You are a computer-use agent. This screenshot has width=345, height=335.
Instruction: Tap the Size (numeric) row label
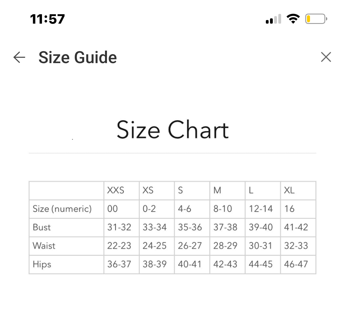[x=66, y=209]
